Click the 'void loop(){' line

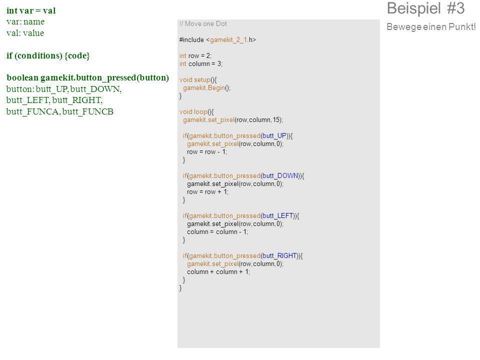click(196, 111)
